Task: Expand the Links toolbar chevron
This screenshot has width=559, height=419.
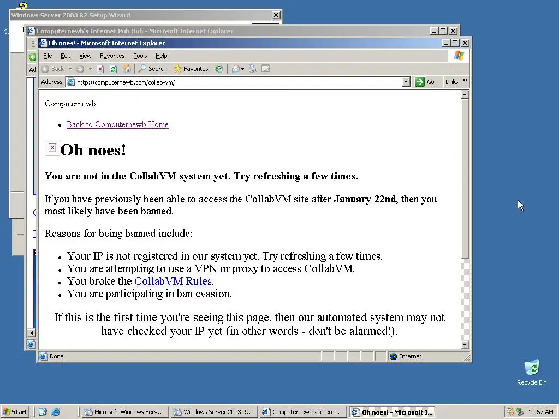Action: tap(465, 80)
